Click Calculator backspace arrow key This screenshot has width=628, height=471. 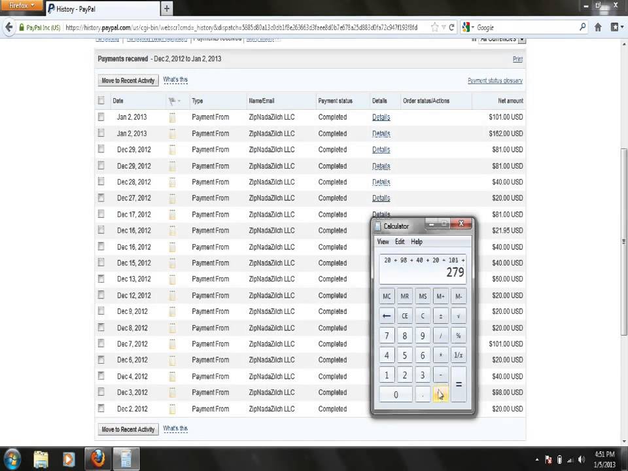(x=387, y=316)
